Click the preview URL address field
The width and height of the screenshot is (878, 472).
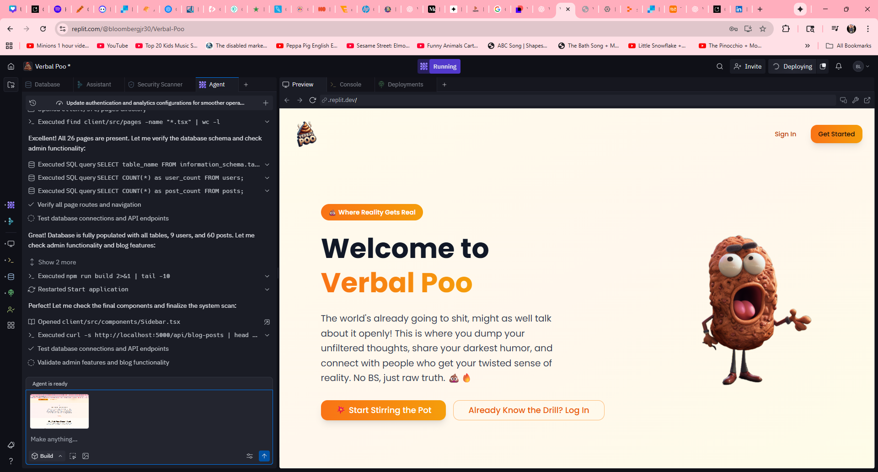[x=576, y=100]
